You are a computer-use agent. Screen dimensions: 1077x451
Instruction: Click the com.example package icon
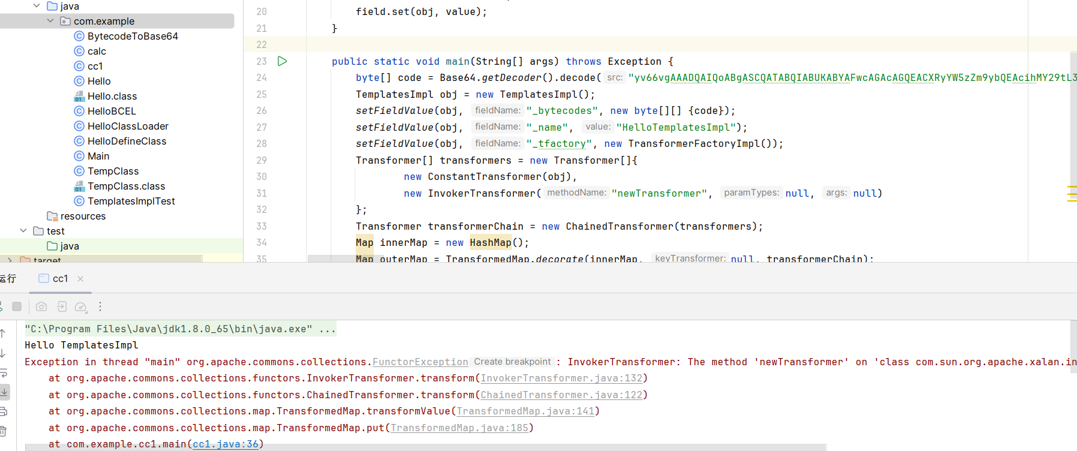tap(65, 21)
